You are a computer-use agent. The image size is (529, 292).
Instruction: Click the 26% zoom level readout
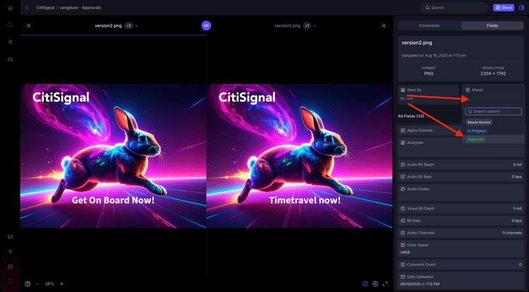49,284
